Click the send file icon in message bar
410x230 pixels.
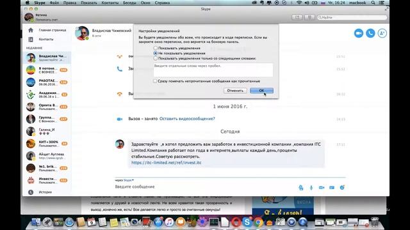(301, 187)
